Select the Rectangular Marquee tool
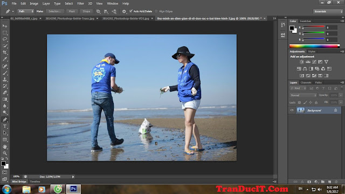This screenshot has height=194, width=345. [5, 32]
